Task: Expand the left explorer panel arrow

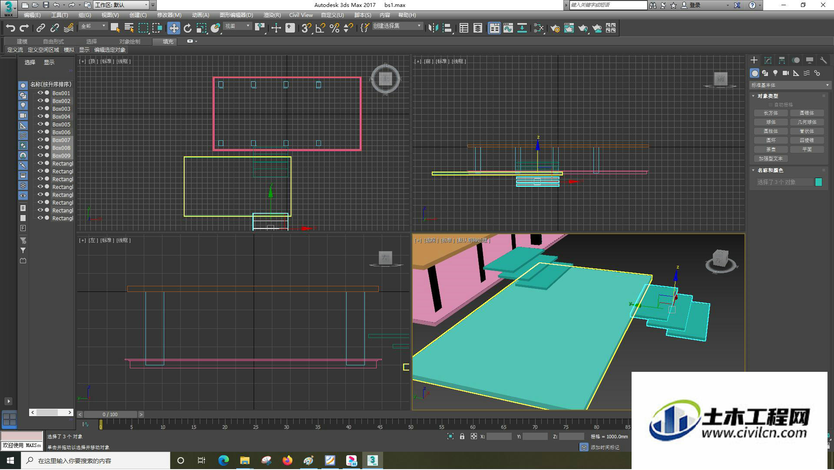Action: pyautogui.click(x=8, y=401)
